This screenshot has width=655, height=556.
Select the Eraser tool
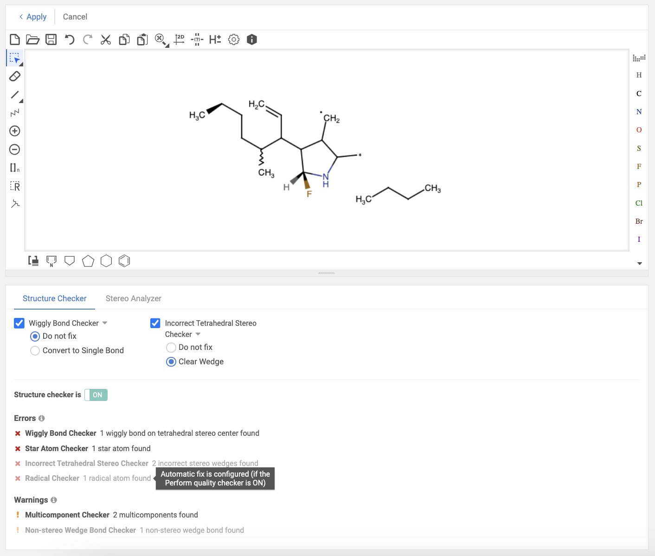(15, 76)
